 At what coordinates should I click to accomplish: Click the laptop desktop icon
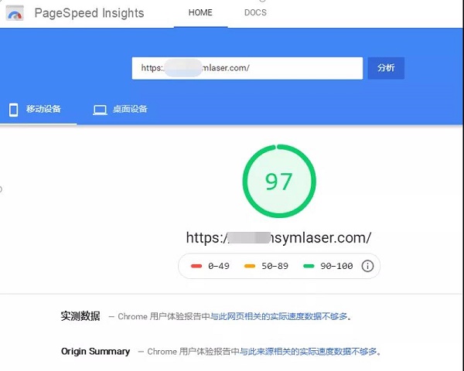100,110
